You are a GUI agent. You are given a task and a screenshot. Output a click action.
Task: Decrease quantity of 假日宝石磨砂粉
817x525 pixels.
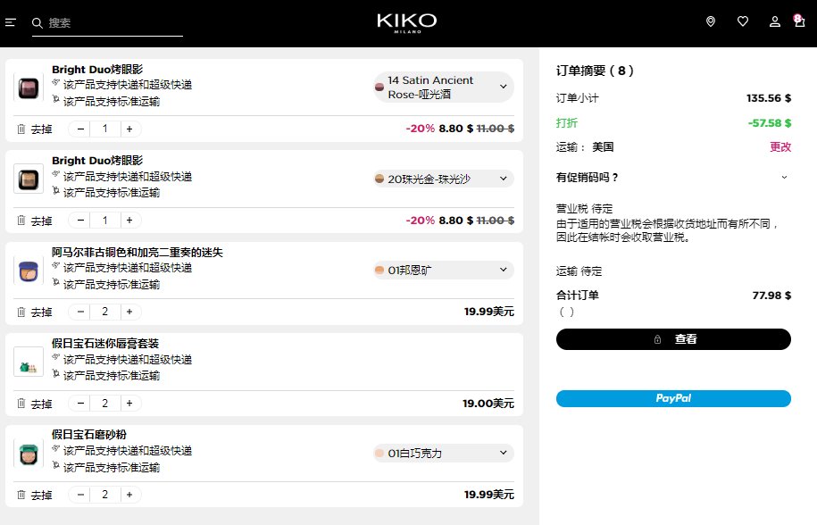80,495
